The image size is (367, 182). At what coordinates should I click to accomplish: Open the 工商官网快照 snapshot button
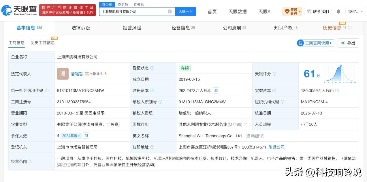pyautogui.click(x=315, y=43)
